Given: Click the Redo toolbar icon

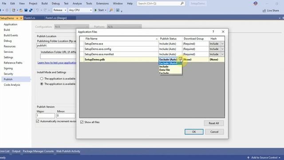Looking at the screenshot, I should click(x=45, y=10).
